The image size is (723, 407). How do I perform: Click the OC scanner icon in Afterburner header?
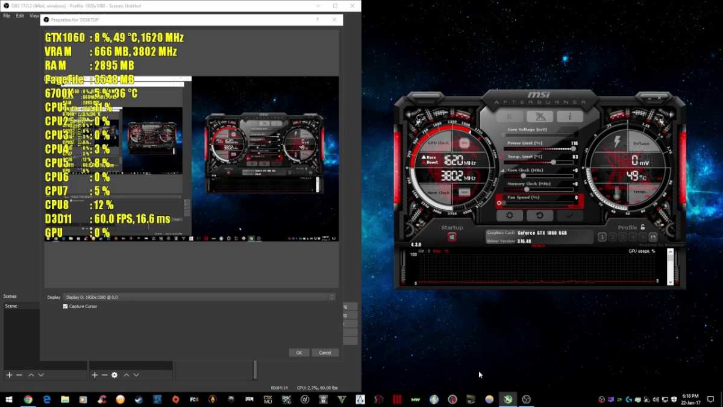pyautogui.click(x=539, y=116)
